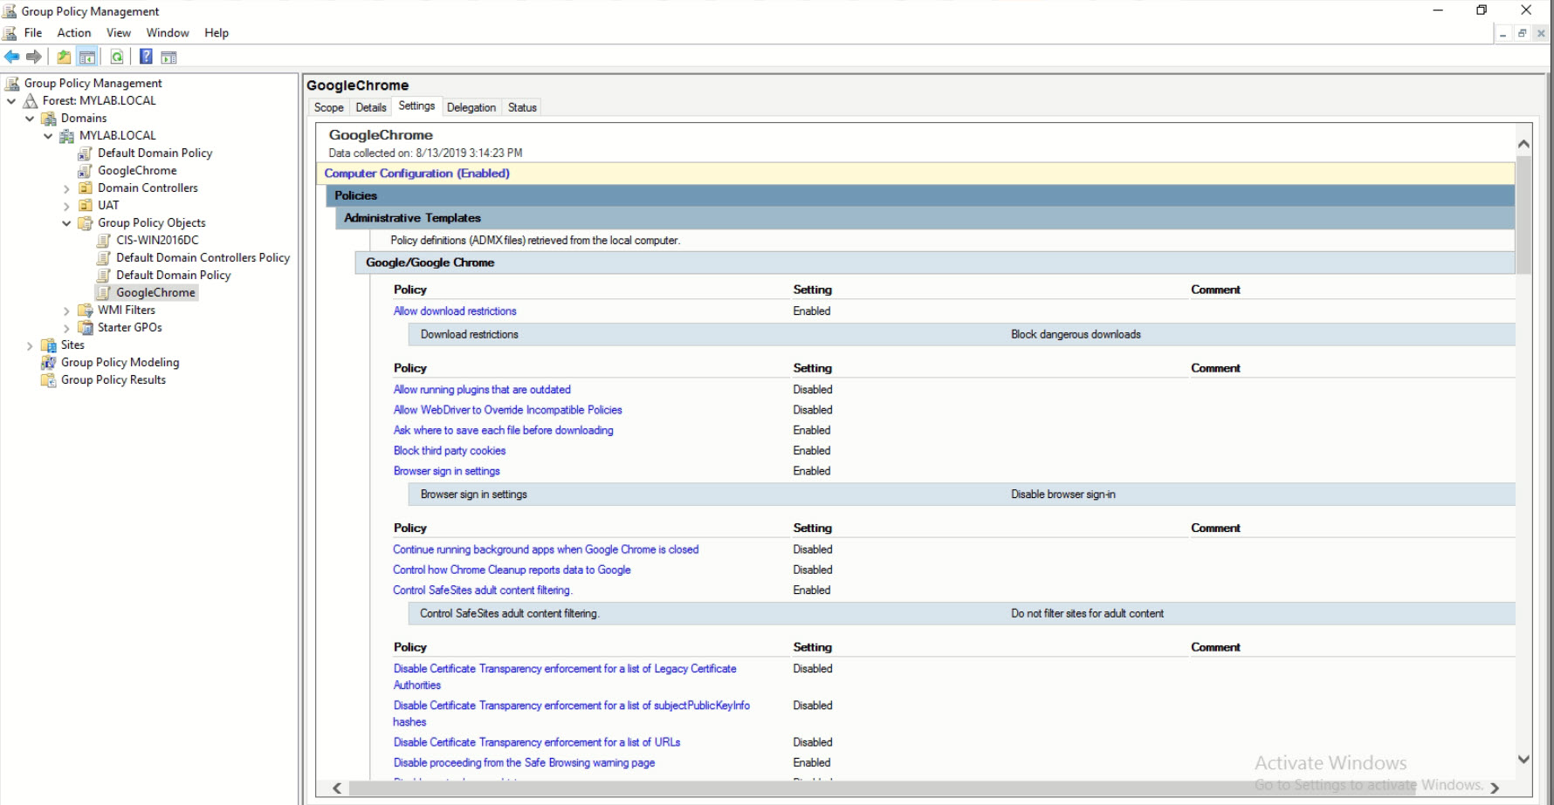
Task: Open Control SafeSites adult content filtering link
Action: pyautogui.click(x=482, y=590)
